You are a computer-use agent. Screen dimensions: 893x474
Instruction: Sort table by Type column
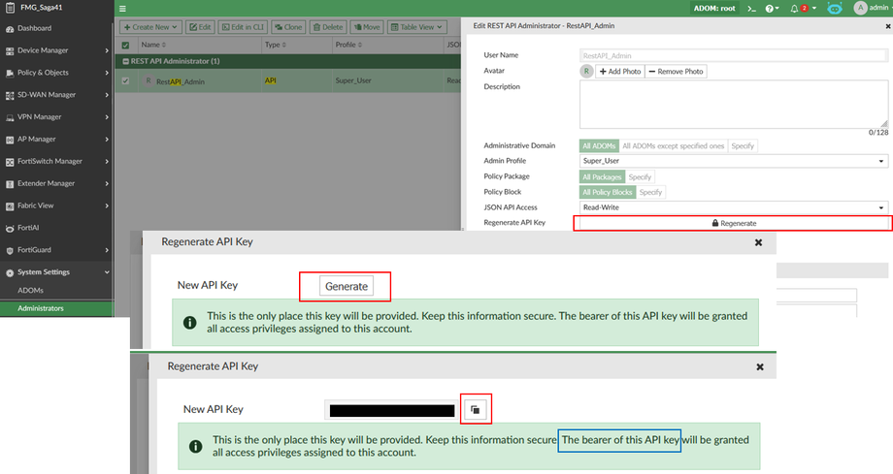276,45
